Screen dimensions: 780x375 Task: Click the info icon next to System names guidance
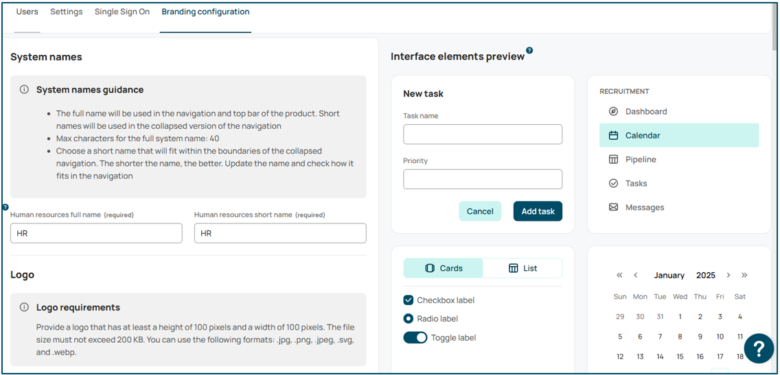(x=24, y=89)
